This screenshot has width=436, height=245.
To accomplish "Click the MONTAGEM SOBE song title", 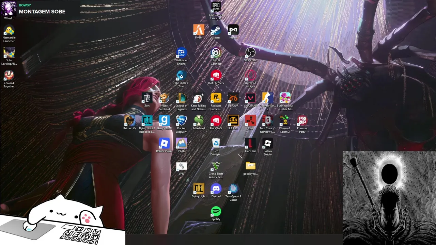I will pos(42,12).
